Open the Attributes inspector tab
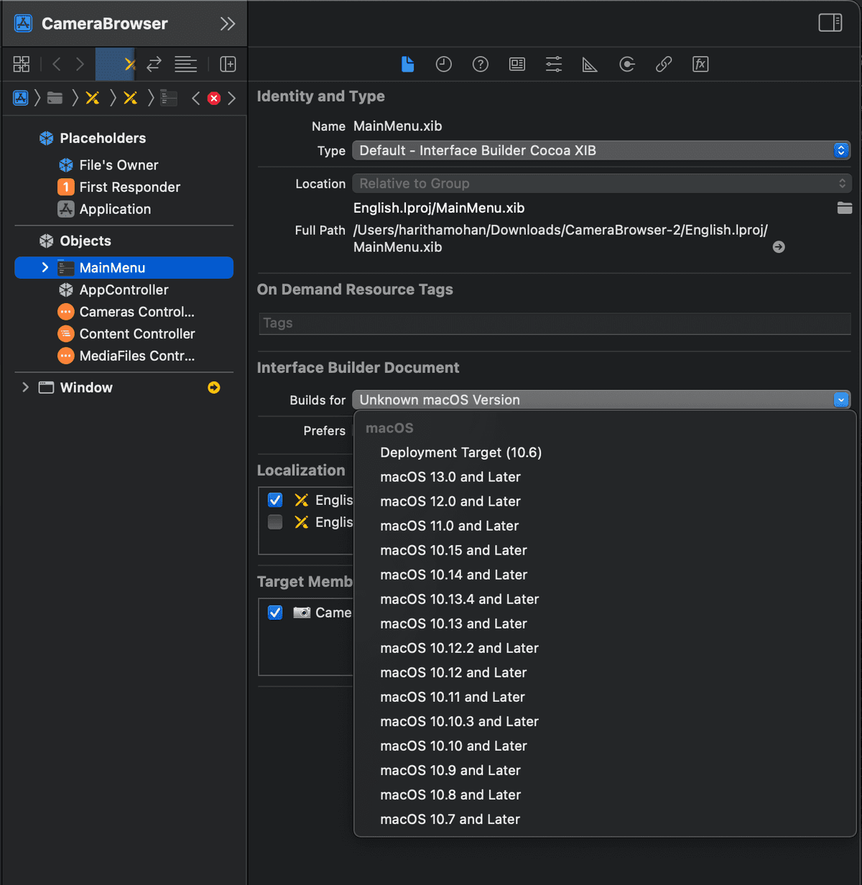Viewport: 862px width, 885px height. click(554, 65)
